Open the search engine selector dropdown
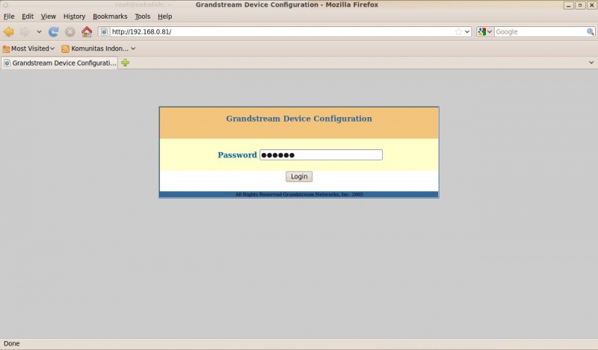The width and height of the screenshot is (598, 350). click(486, 32)
